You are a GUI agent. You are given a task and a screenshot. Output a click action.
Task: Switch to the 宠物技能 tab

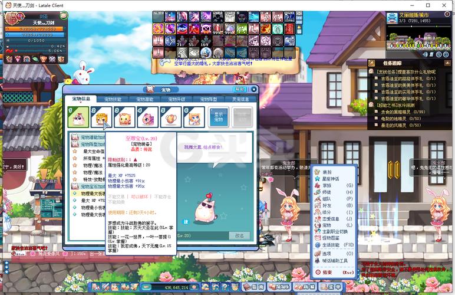pos(113,99)
